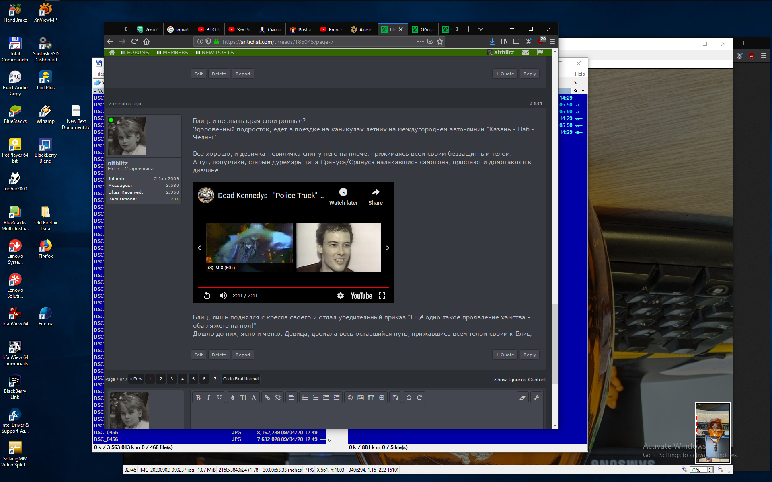
Task: Show the Firefox sidebar panel icon
Action: (516, 41)
